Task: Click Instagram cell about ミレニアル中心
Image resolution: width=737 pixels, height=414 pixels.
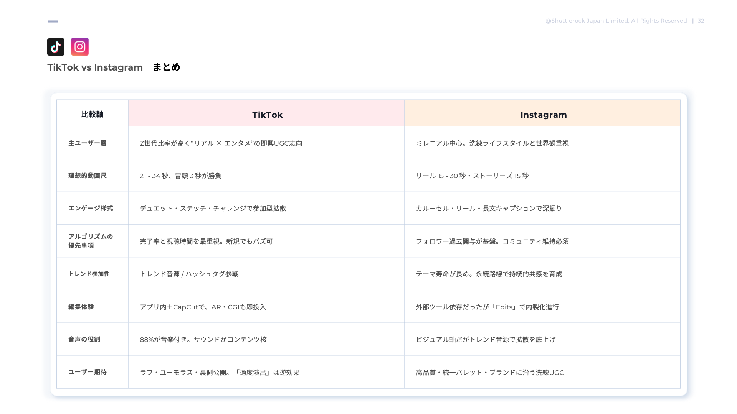Action: click(492, 143)
